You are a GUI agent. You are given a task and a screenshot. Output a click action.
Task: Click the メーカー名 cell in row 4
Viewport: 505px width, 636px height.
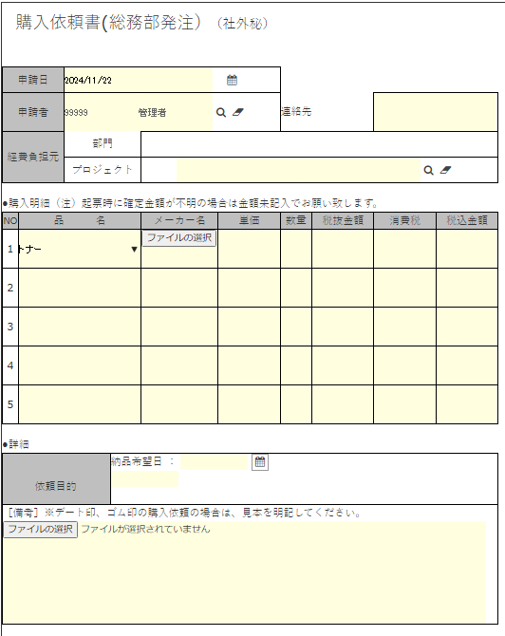(x=179, y=365)
